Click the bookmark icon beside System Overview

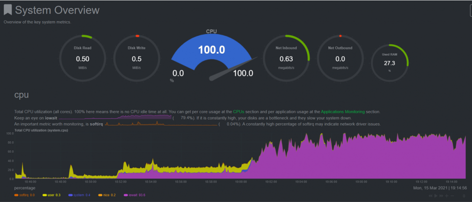click(8, 9)
